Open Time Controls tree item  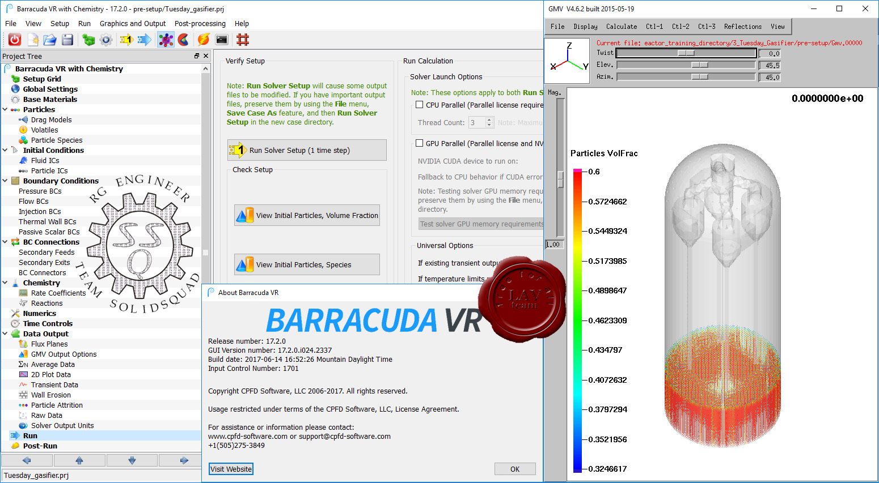click(48, 323)
